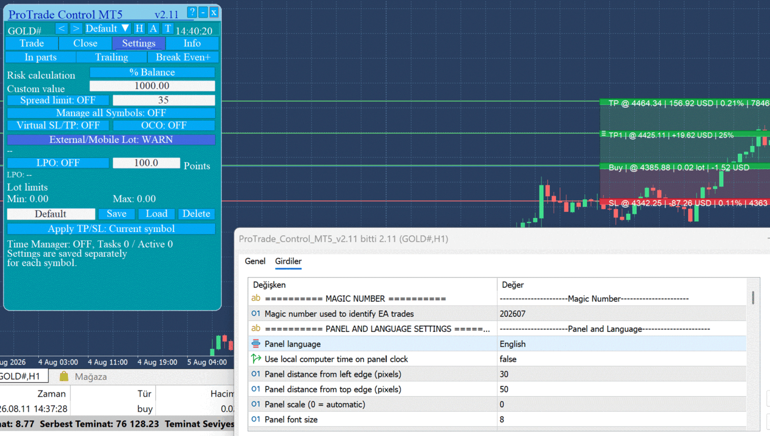
Task: Edit Panel scale value 0
Action: click(621, 404)
